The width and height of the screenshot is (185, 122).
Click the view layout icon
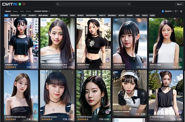click(181, 11)
